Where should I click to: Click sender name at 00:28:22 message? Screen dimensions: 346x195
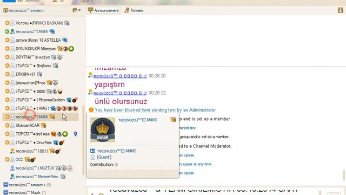pos(120,93)
